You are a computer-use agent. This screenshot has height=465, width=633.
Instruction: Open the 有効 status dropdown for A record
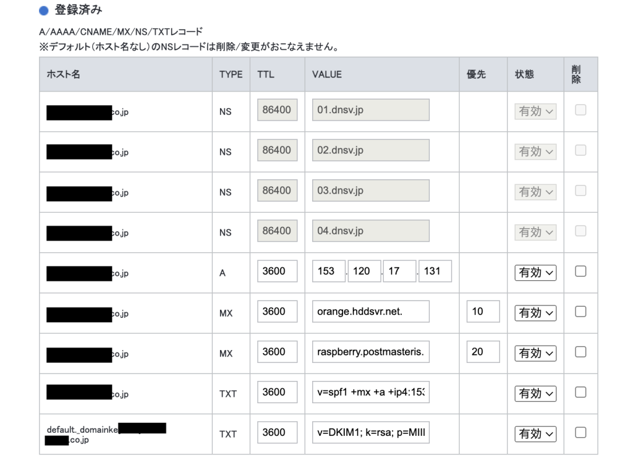[535, 272]
